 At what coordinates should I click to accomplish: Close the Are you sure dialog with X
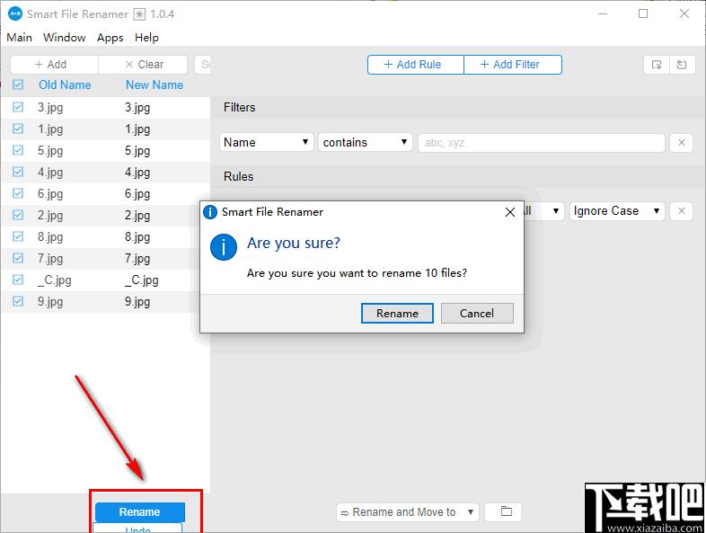[x=510, y=212]
